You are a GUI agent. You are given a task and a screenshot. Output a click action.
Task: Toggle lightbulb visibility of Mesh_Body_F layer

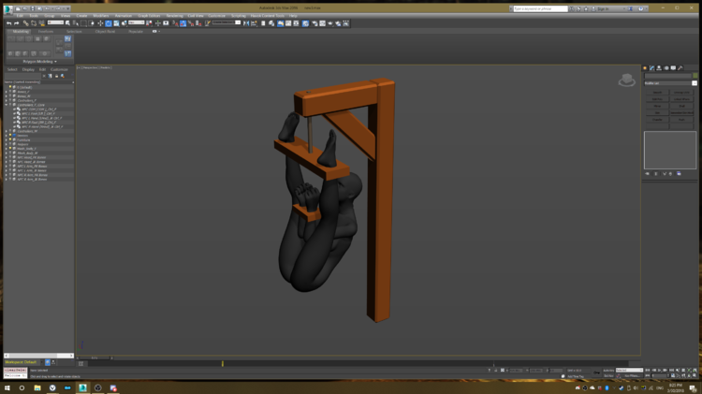point(10,149)
